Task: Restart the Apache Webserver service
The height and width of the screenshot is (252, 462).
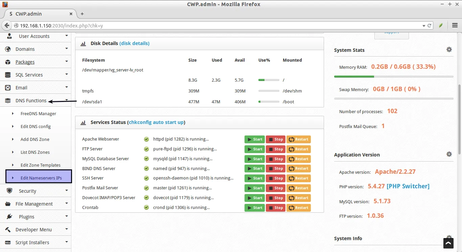Action: (298, 139)
